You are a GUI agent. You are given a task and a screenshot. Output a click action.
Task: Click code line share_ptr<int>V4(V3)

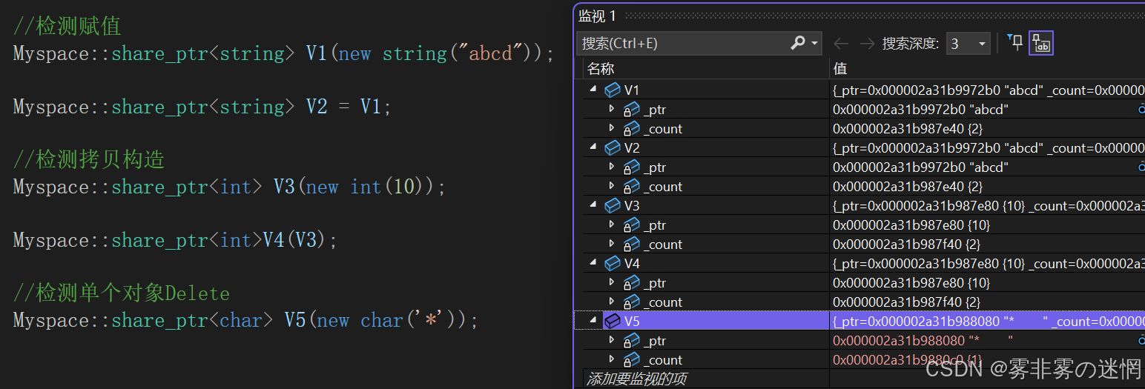coord(175,240)
